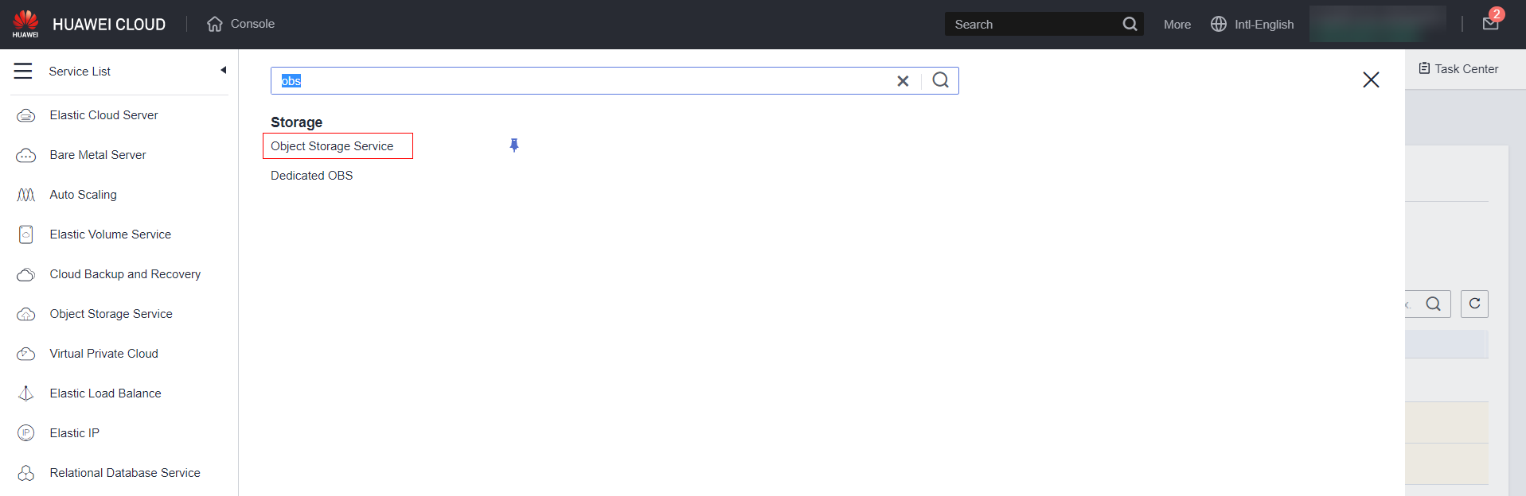Click the Bare Metal Server icon
This screenshot has height=496, width=1526.
[x=26, y=156]
